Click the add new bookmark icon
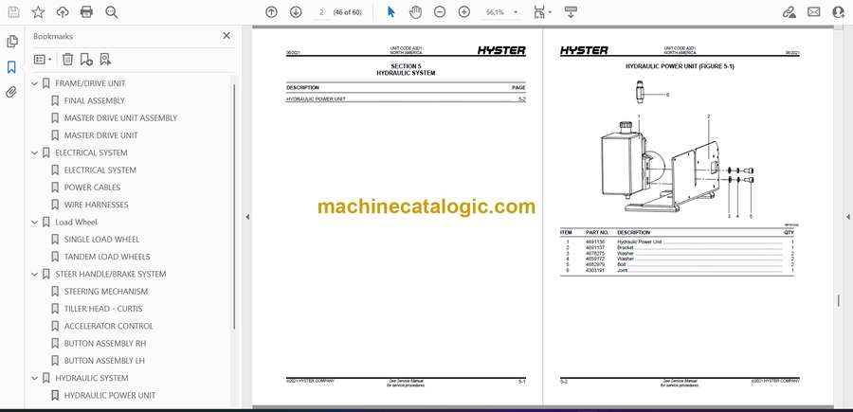 click(x=86, y=60)
